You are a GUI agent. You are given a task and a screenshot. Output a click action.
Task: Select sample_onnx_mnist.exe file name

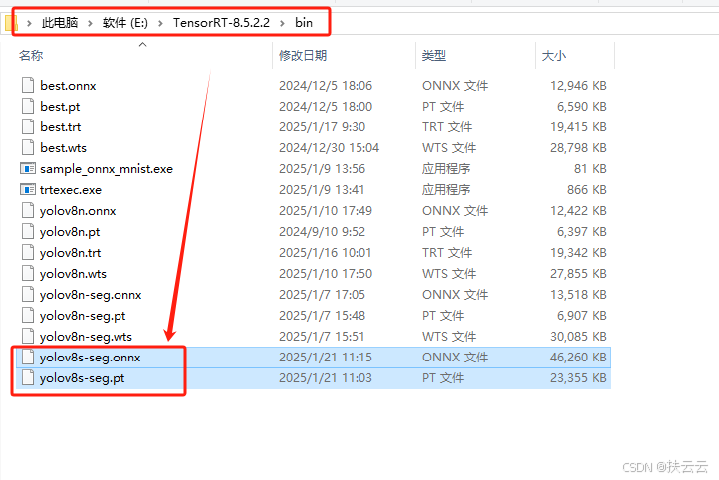(x=107, y=169)
